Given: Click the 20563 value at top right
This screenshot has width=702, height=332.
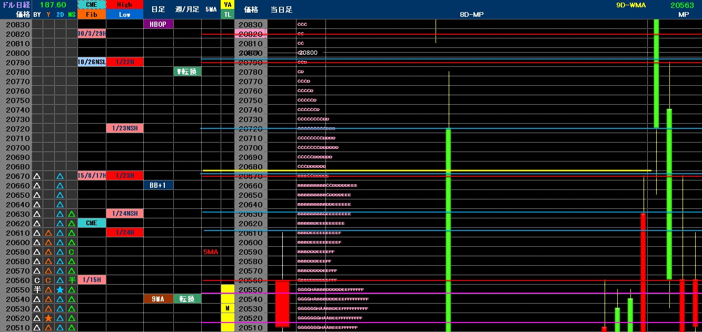Looking at the screenshot, I should coord(683,5).
